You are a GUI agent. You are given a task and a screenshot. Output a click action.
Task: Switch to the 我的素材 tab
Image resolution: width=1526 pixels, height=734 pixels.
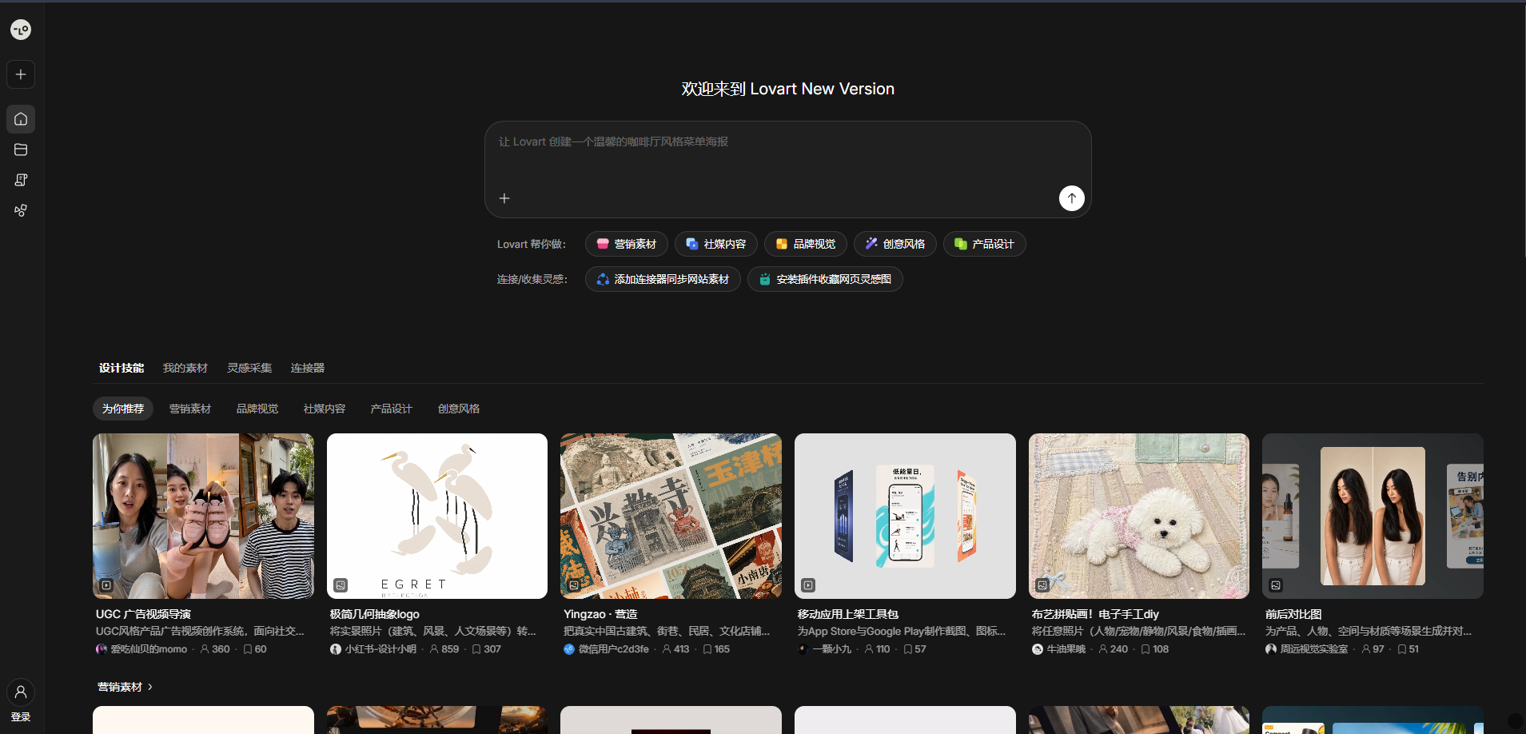[x=185, y=368]
